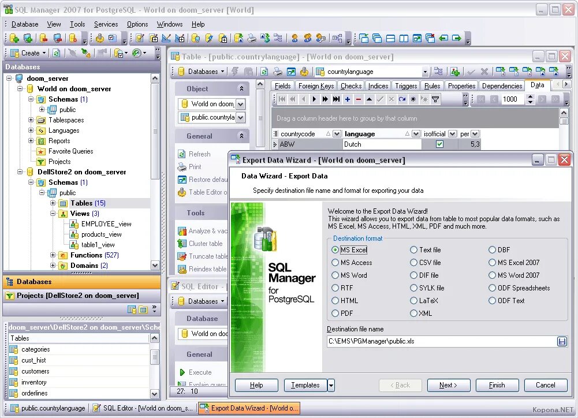Open the Database menu

pyautogui.click(x=25, y=24)
